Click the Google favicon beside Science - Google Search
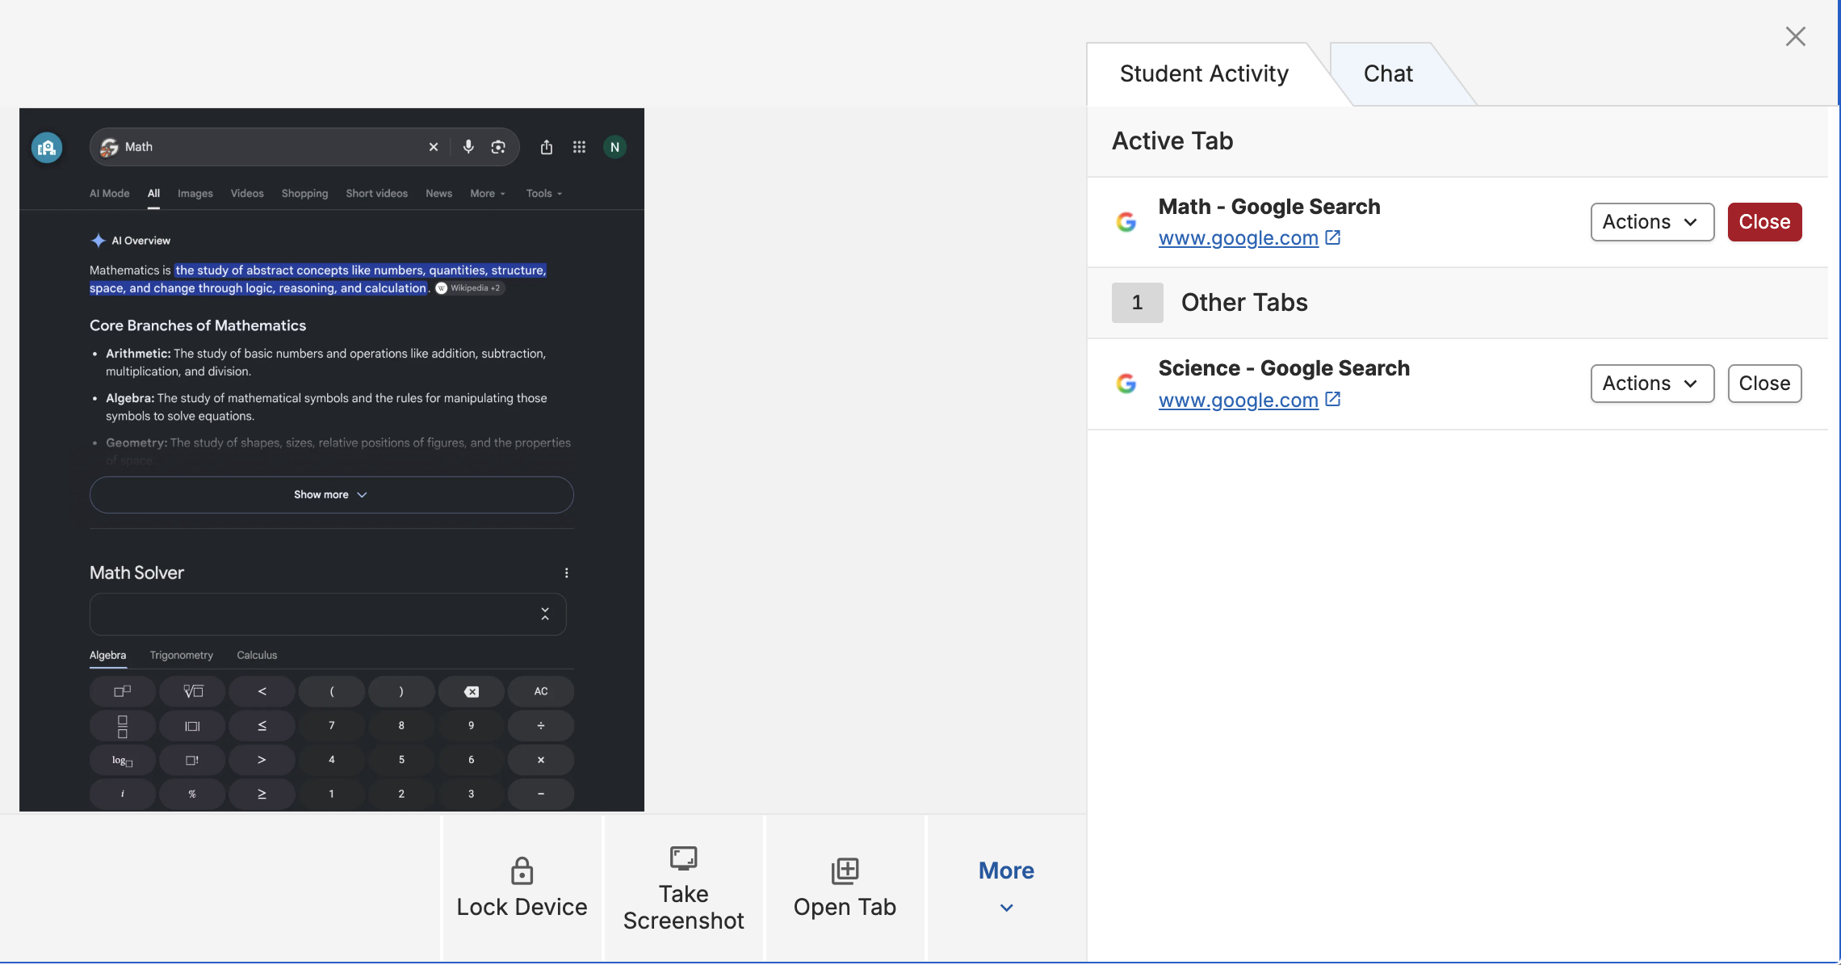This screenshot has height=965, width=1841. [1126, 384]
